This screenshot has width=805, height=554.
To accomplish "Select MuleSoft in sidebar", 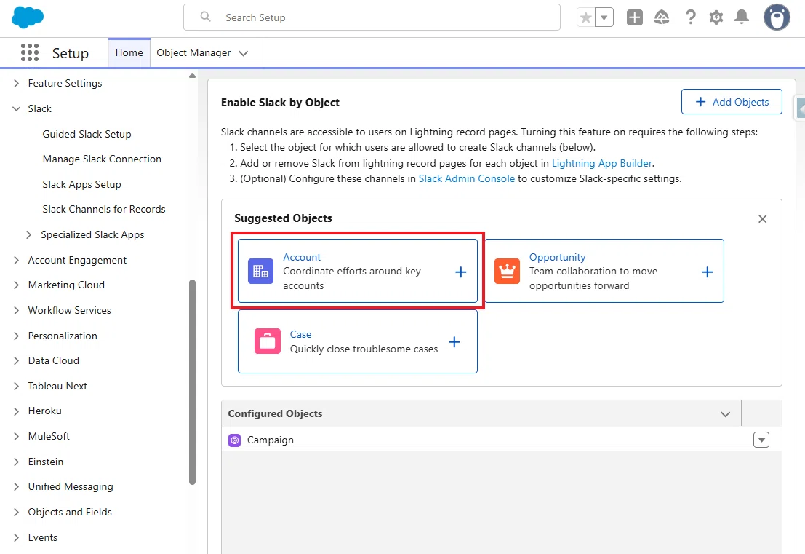I will click(x=49, y=436).
